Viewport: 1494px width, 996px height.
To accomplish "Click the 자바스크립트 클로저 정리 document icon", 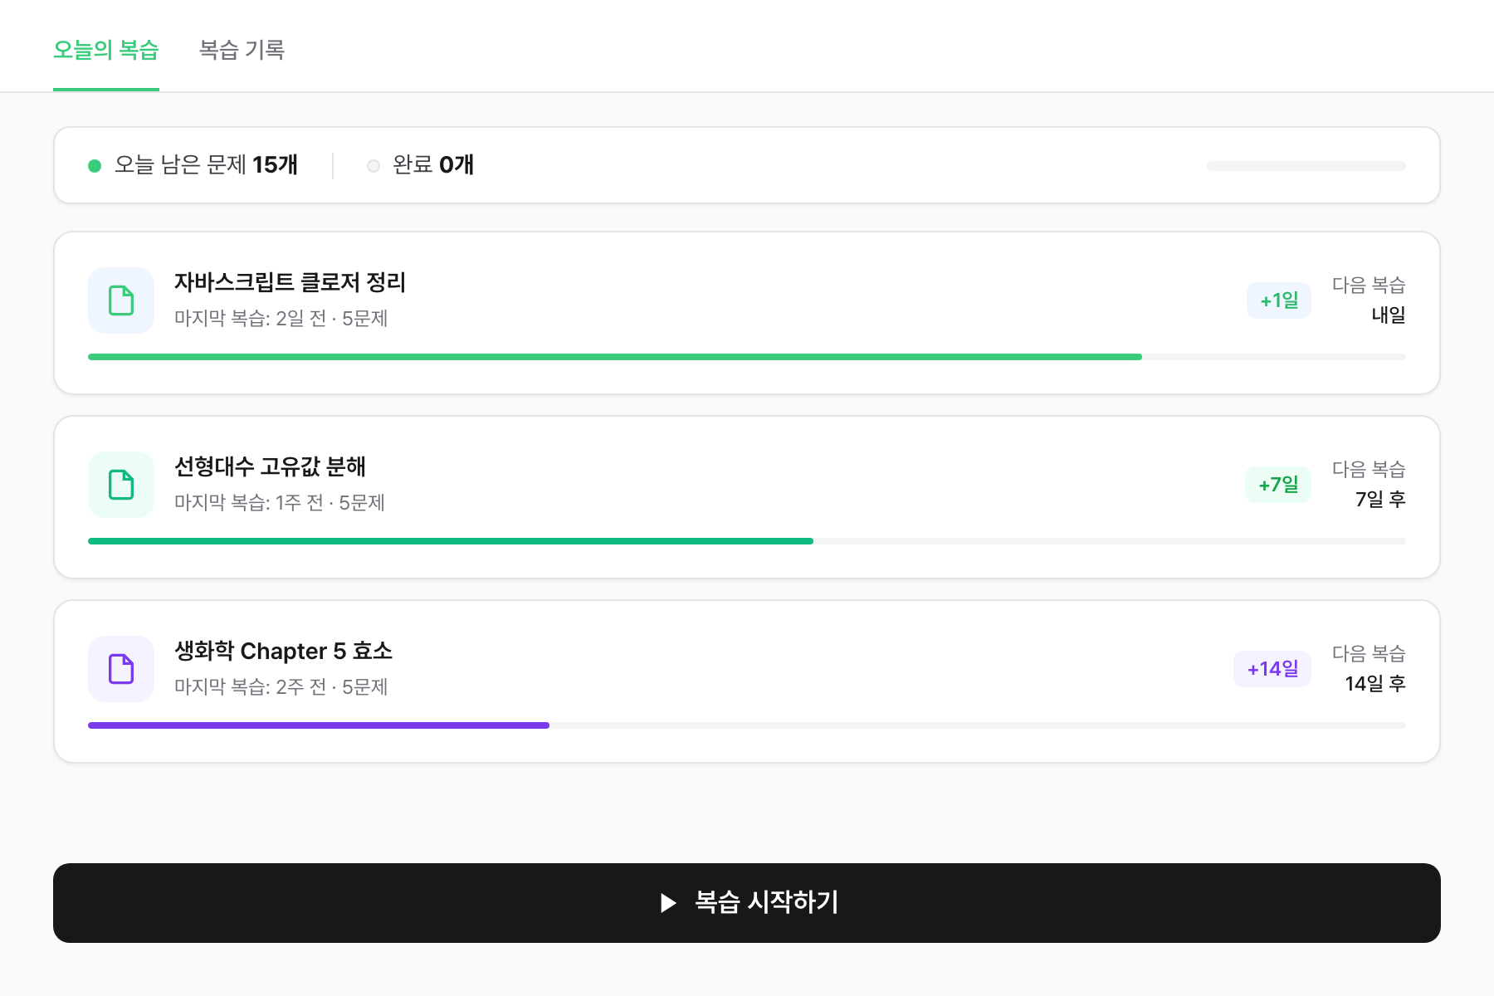I will click(x=121, y=300).
